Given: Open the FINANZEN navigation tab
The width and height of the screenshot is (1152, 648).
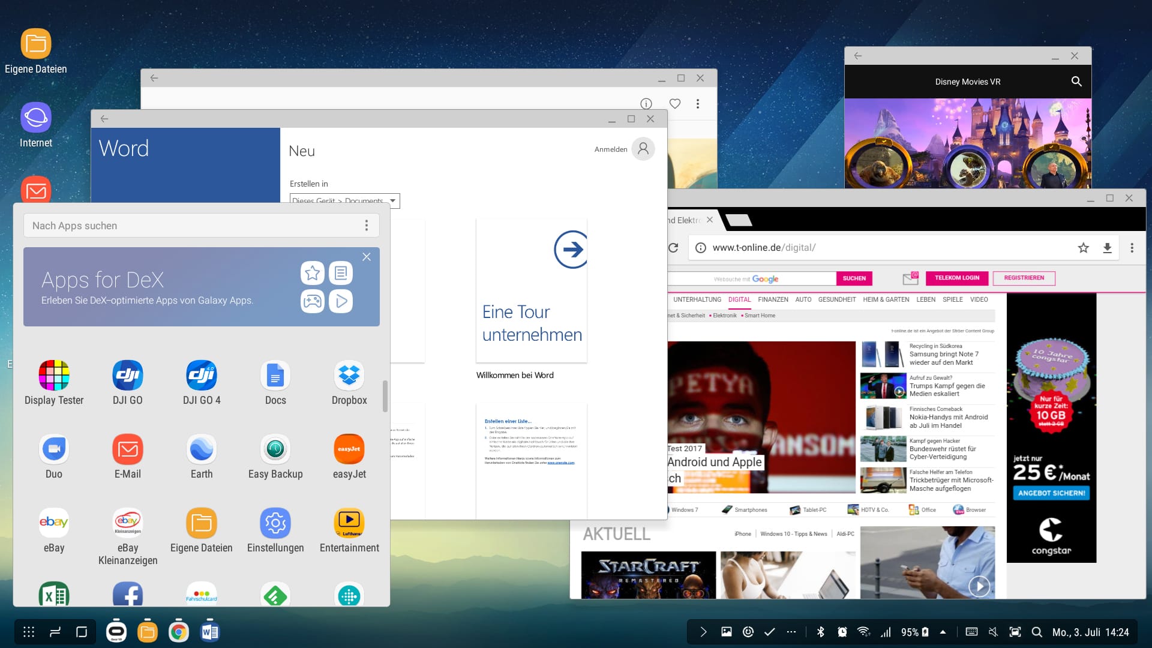Looking at the screenshot, I should (773, 299).
